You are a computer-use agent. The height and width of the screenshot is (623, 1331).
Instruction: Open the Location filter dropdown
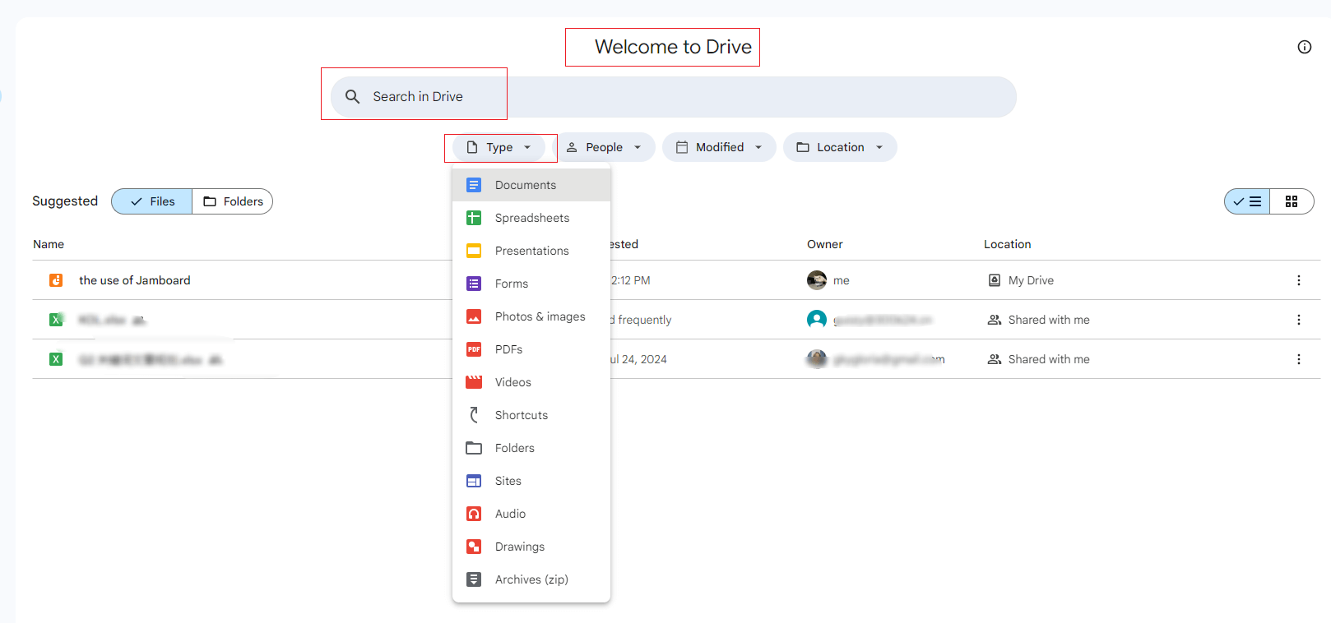click(x=840, y=147)
